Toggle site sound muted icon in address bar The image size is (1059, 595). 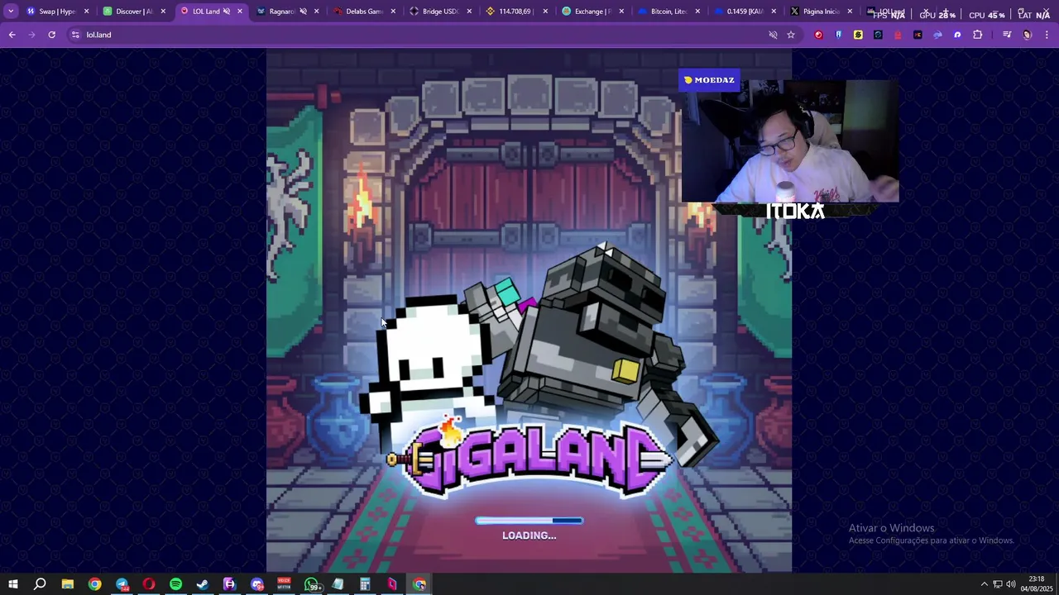point(773,35)
